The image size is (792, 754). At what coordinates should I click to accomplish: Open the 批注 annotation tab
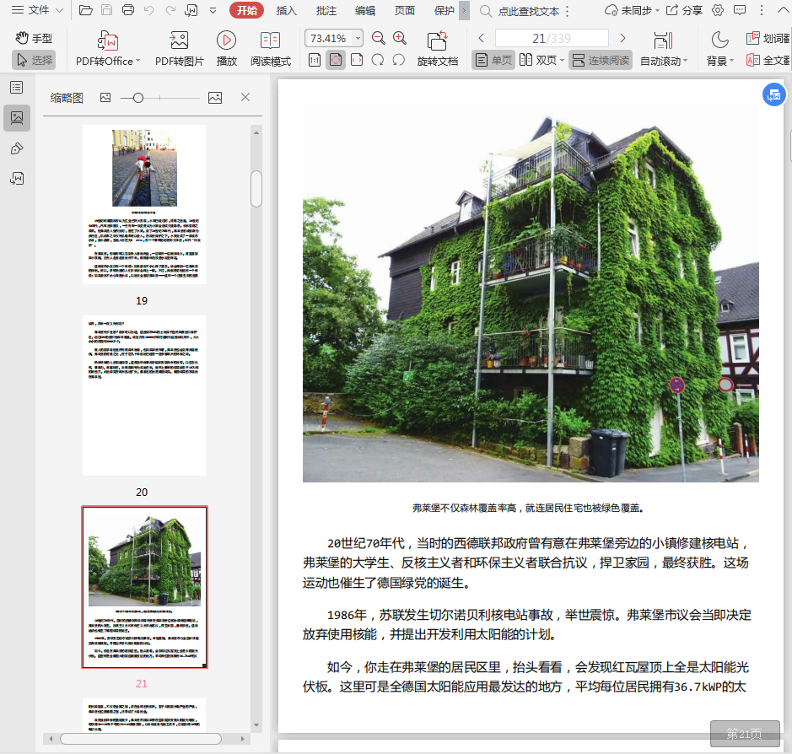point(326,11)
